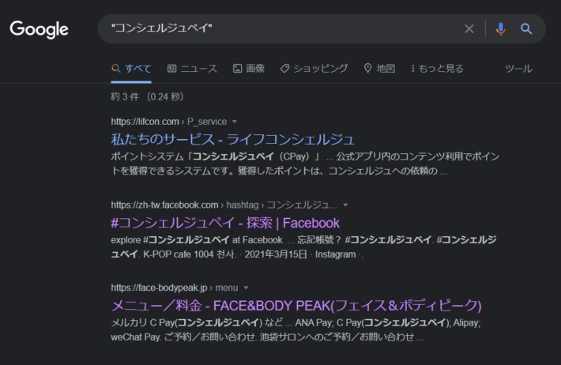Submit search with magnifier icon
Viewport: 561px width, 365px height.
(x=526, y=28)
